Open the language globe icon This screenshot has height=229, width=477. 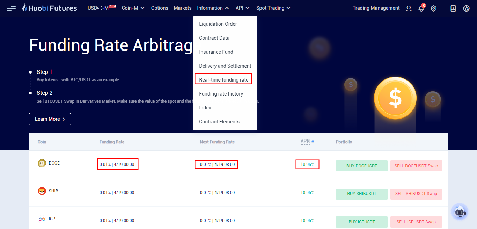(x=466, y=8)
